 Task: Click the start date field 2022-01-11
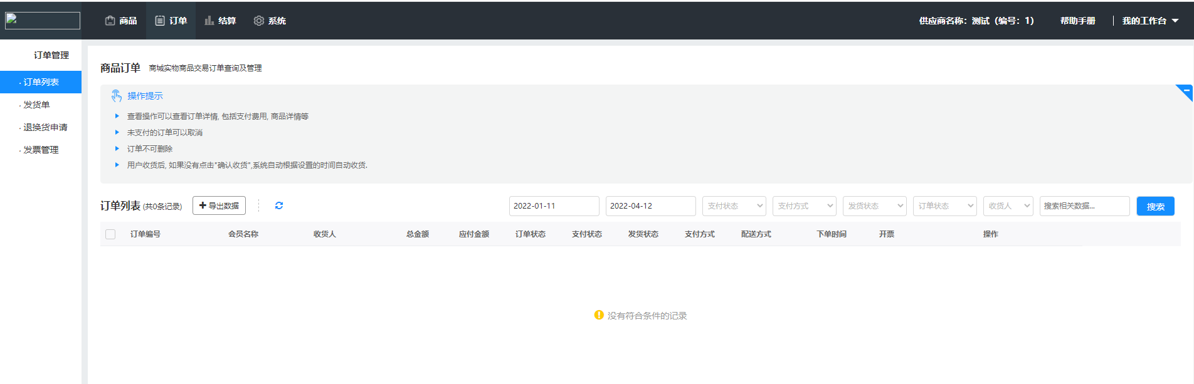(554, 206)
